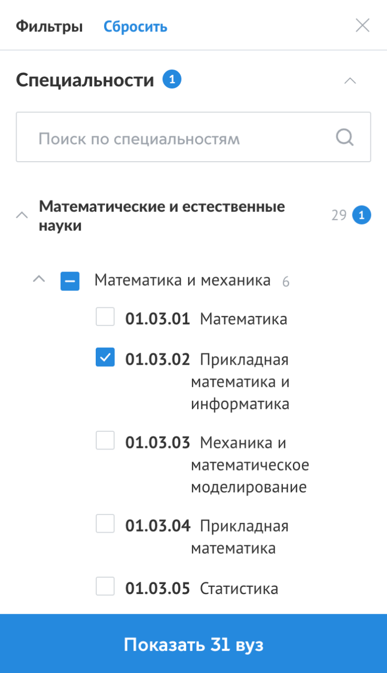This screenshot has width=387, height=673.
Task: Check the 01.03.04 Прикладная математика checkbox
Action: pyautogui.click(x=105, y=524)
